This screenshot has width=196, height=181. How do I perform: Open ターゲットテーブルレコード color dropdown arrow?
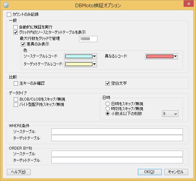point(94,64)
